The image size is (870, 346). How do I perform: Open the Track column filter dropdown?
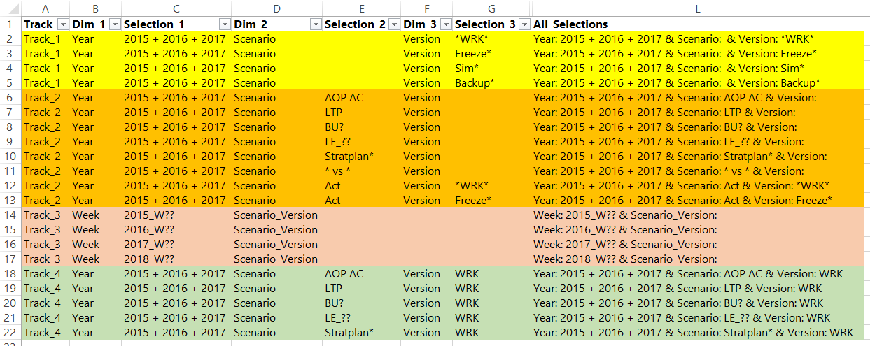[62, 24]
